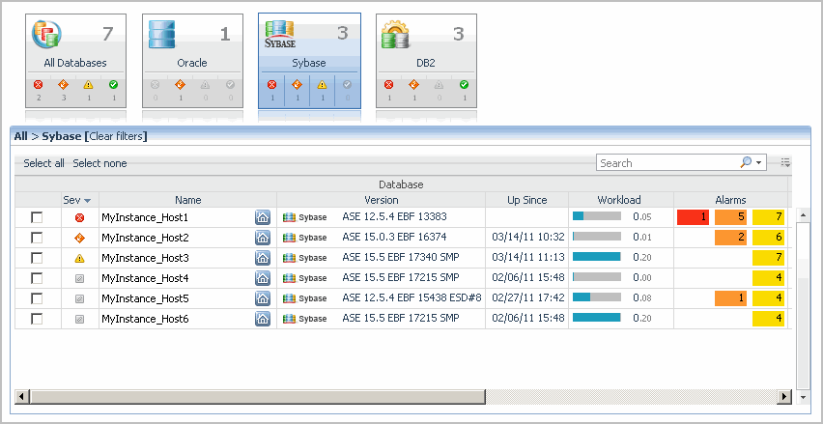Open home page for MyInstance_Host3
This screenshot has height=424, width=823.
[263, 258]
